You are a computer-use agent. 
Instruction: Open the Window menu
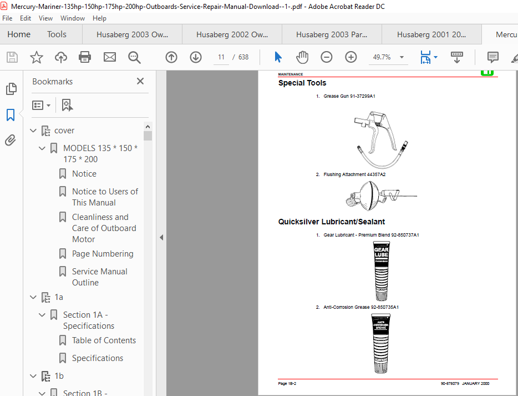73,18
